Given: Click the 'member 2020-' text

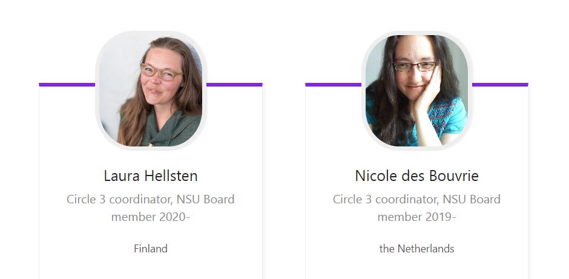Looking at the screenshot, I should 151,217.
